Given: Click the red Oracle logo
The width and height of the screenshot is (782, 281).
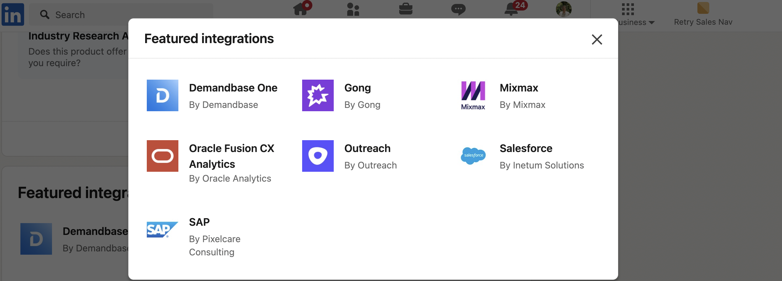Looking at the screenshot, I should (163, 156).
